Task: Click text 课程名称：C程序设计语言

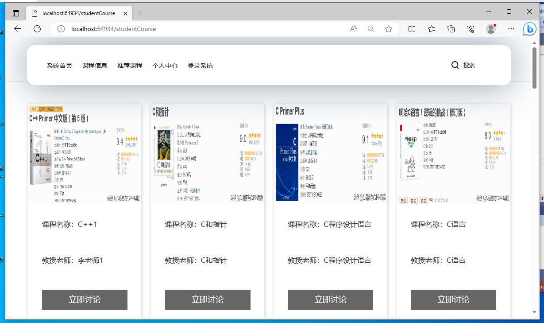Action: pyautogui.click(x=330, y=224)
